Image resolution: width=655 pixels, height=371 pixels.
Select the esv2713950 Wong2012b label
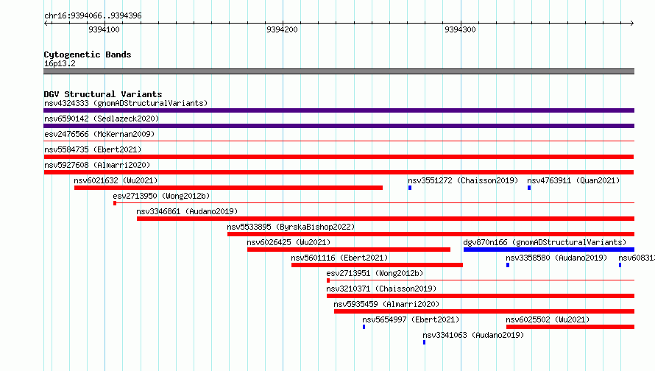tap(161, 196)
